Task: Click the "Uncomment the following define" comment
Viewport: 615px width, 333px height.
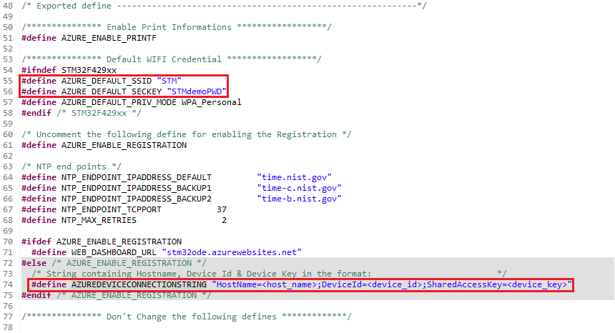Action: coord(187,135)
